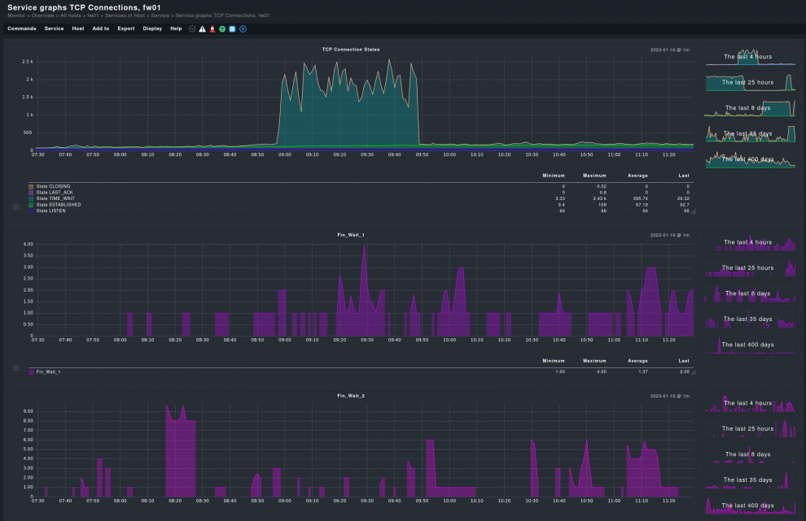This screenshot has height=521, width=806.
Task: Select last 400 days thumbnail for TCP Connection States
Action: [x=750, y=159]
